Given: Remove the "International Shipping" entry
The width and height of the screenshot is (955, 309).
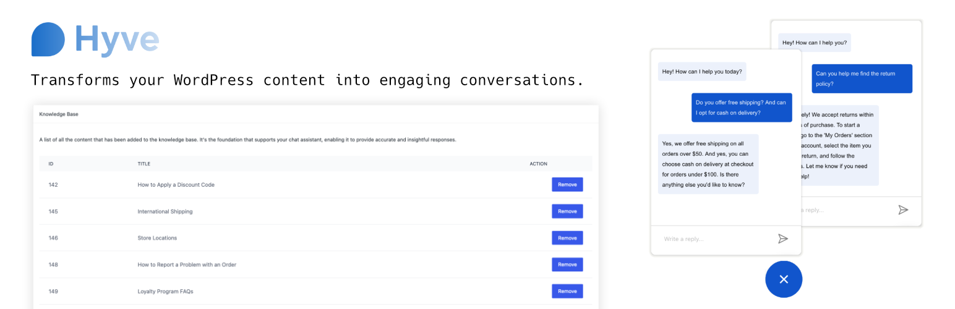Looking at the screenshot, I should [x=567, y=211].
